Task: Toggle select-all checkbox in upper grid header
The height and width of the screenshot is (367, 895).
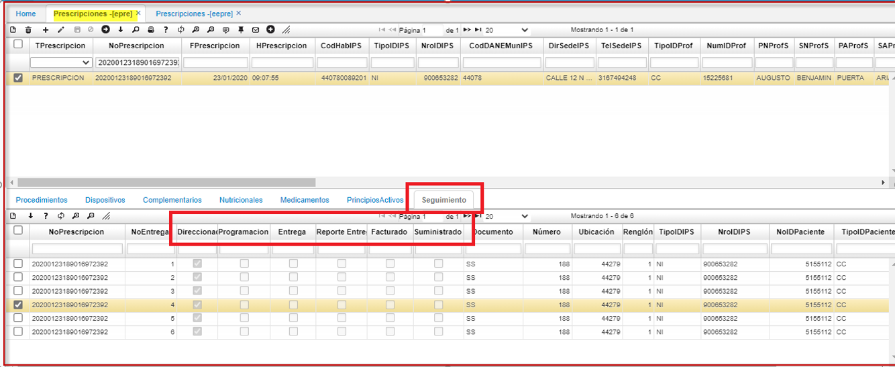Action: (18, 44)
